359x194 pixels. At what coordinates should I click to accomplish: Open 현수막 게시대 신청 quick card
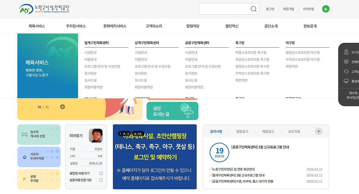(x=39, y=135)
